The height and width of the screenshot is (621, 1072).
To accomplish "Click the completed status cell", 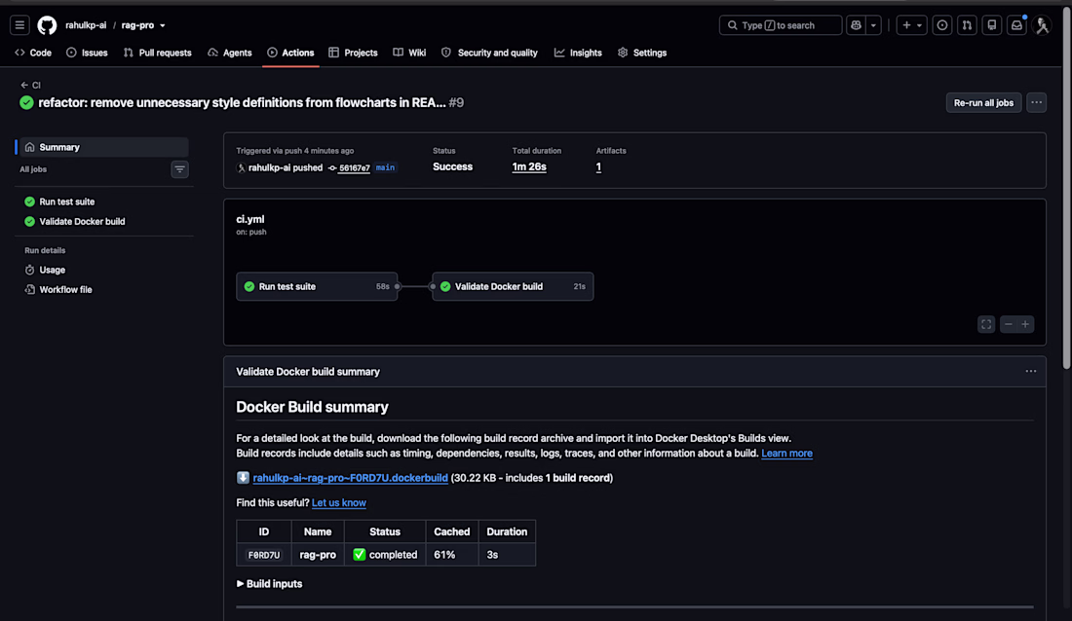I will coord(385,555).
